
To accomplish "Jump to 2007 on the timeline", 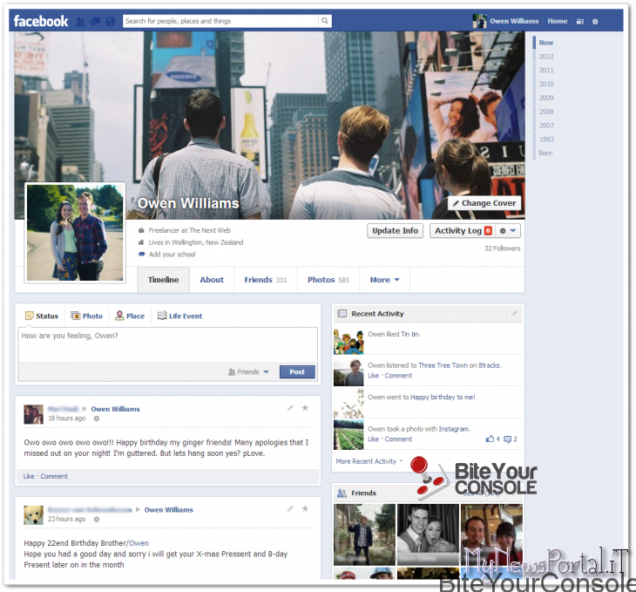I will tap(546, 126).
